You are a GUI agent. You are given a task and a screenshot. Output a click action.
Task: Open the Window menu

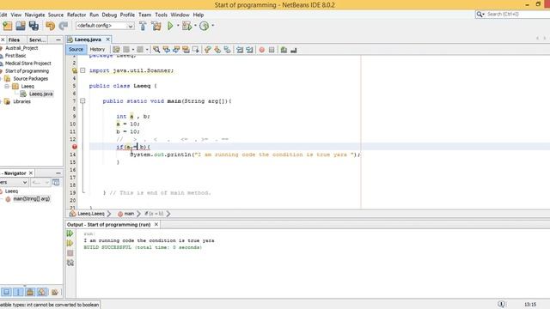180,15
